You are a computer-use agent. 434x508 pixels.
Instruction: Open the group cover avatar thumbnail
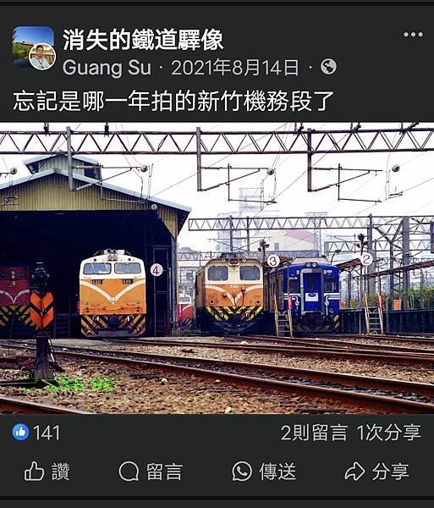[33, 46]
